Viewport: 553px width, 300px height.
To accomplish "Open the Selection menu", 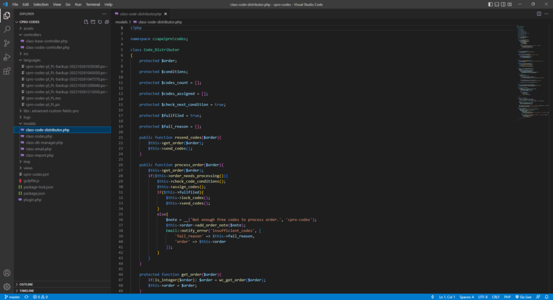I will click(41, 4).
